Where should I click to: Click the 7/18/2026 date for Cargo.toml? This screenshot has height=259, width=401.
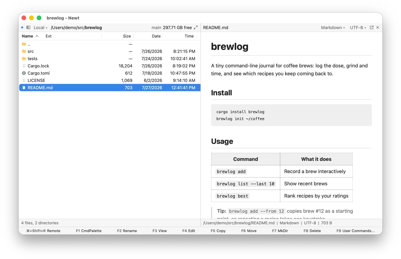(x=152, y=73)
